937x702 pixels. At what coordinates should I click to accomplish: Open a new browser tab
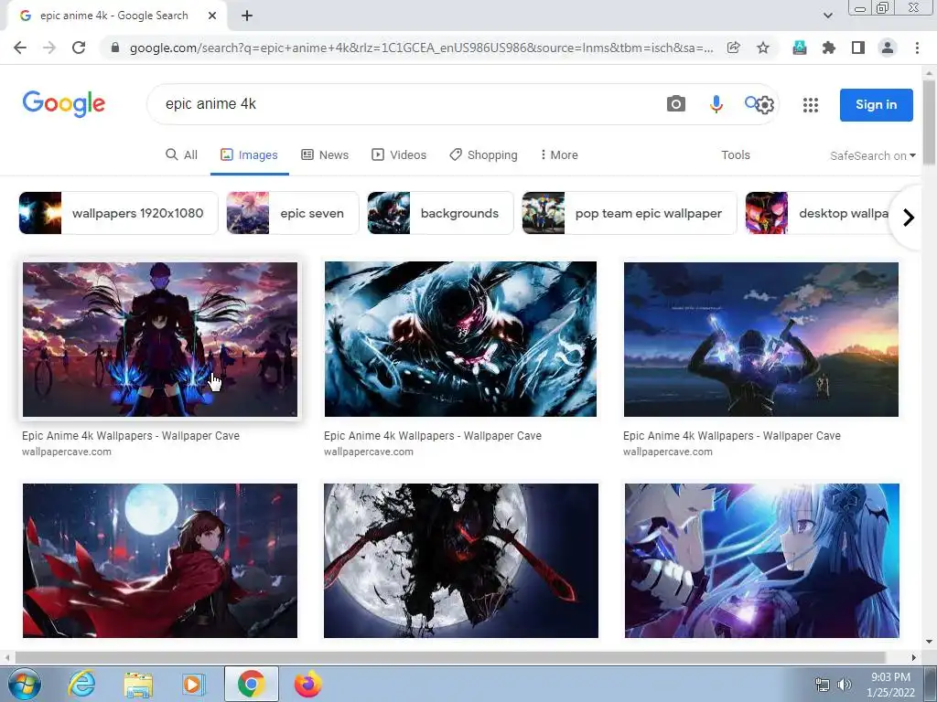pos(247,16)
